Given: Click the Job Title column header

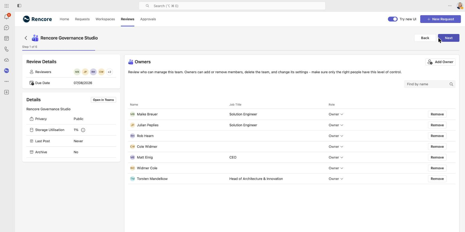Looking at the screenshot, I should click(x=235, y=105).
